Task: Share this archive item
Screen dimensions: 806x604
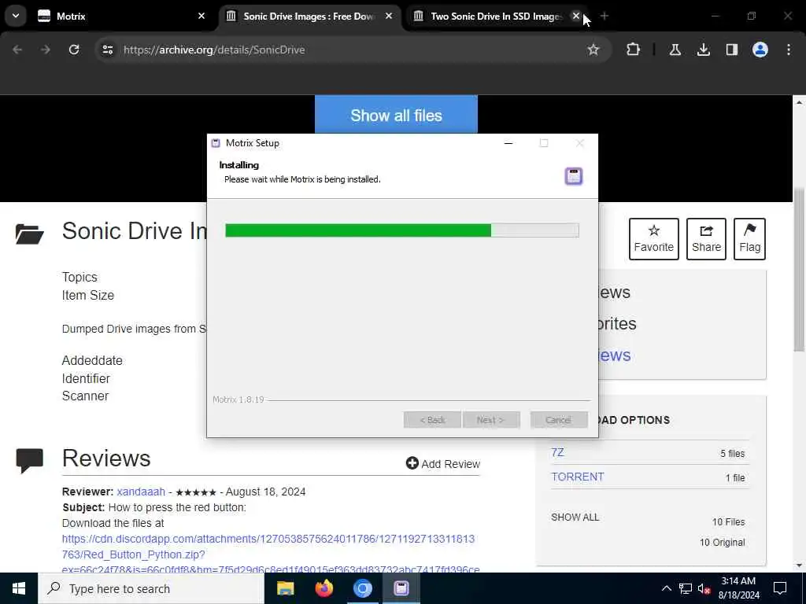Action: 706,239
